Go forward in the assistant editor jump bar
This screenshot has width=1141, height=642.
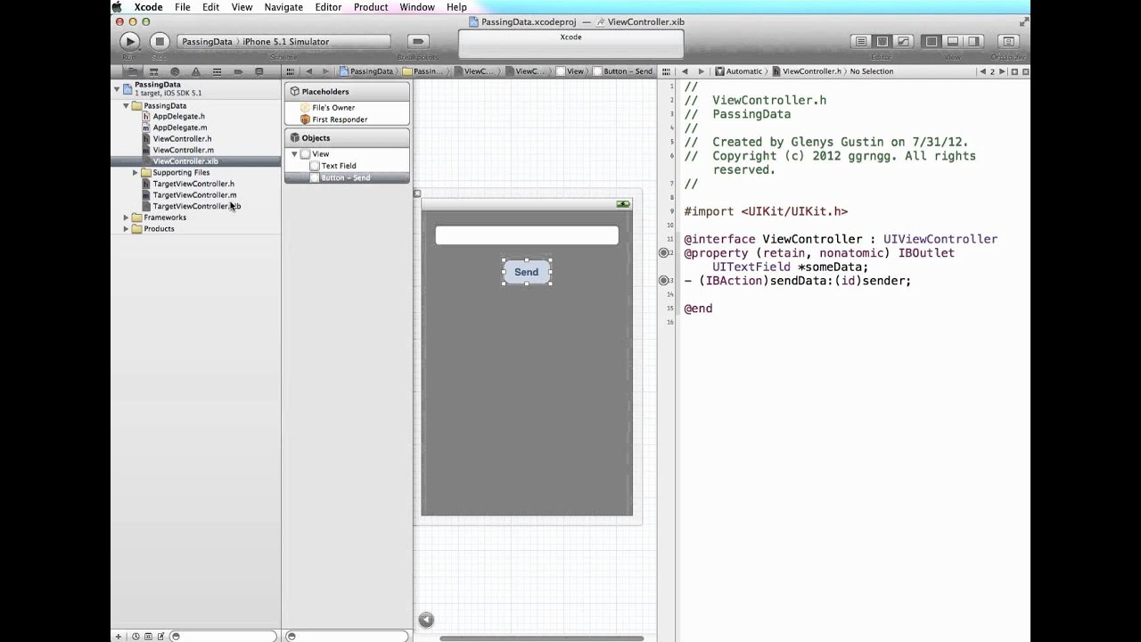click(x=701, y=71)
